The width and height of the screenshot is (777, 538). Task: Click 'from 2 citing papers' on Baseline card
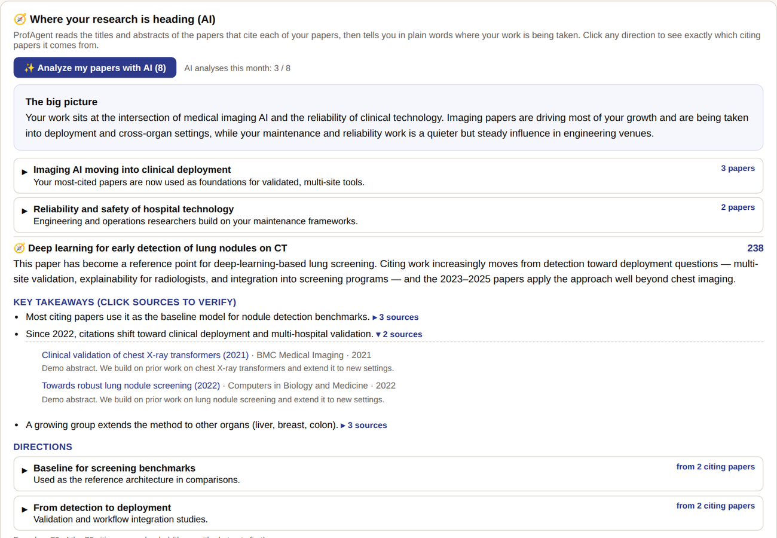(715, 467)
